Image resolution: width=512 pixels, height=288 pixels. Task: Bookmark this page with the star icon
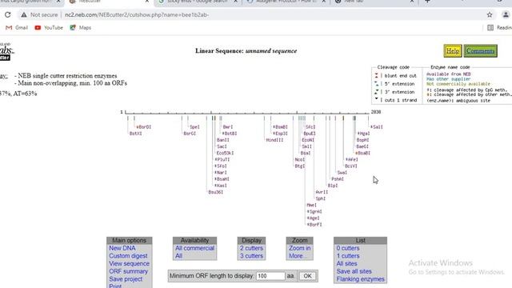click(490, 14)
